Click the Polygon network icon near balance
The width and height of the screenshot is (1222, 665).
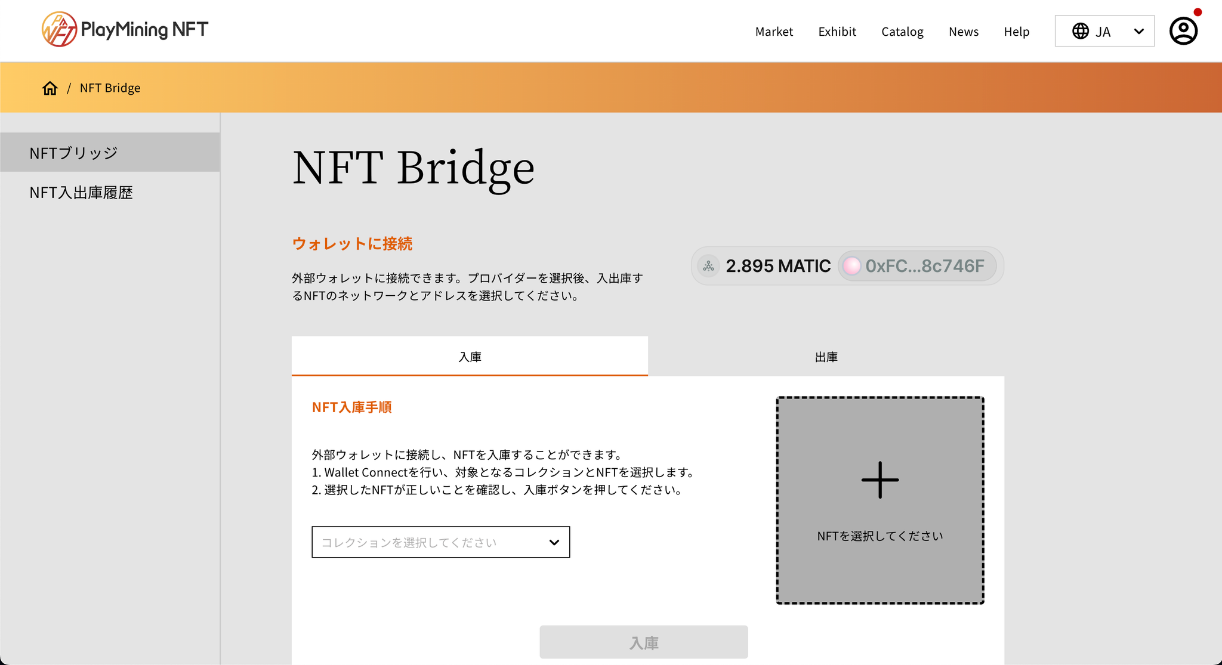[708, 266]
